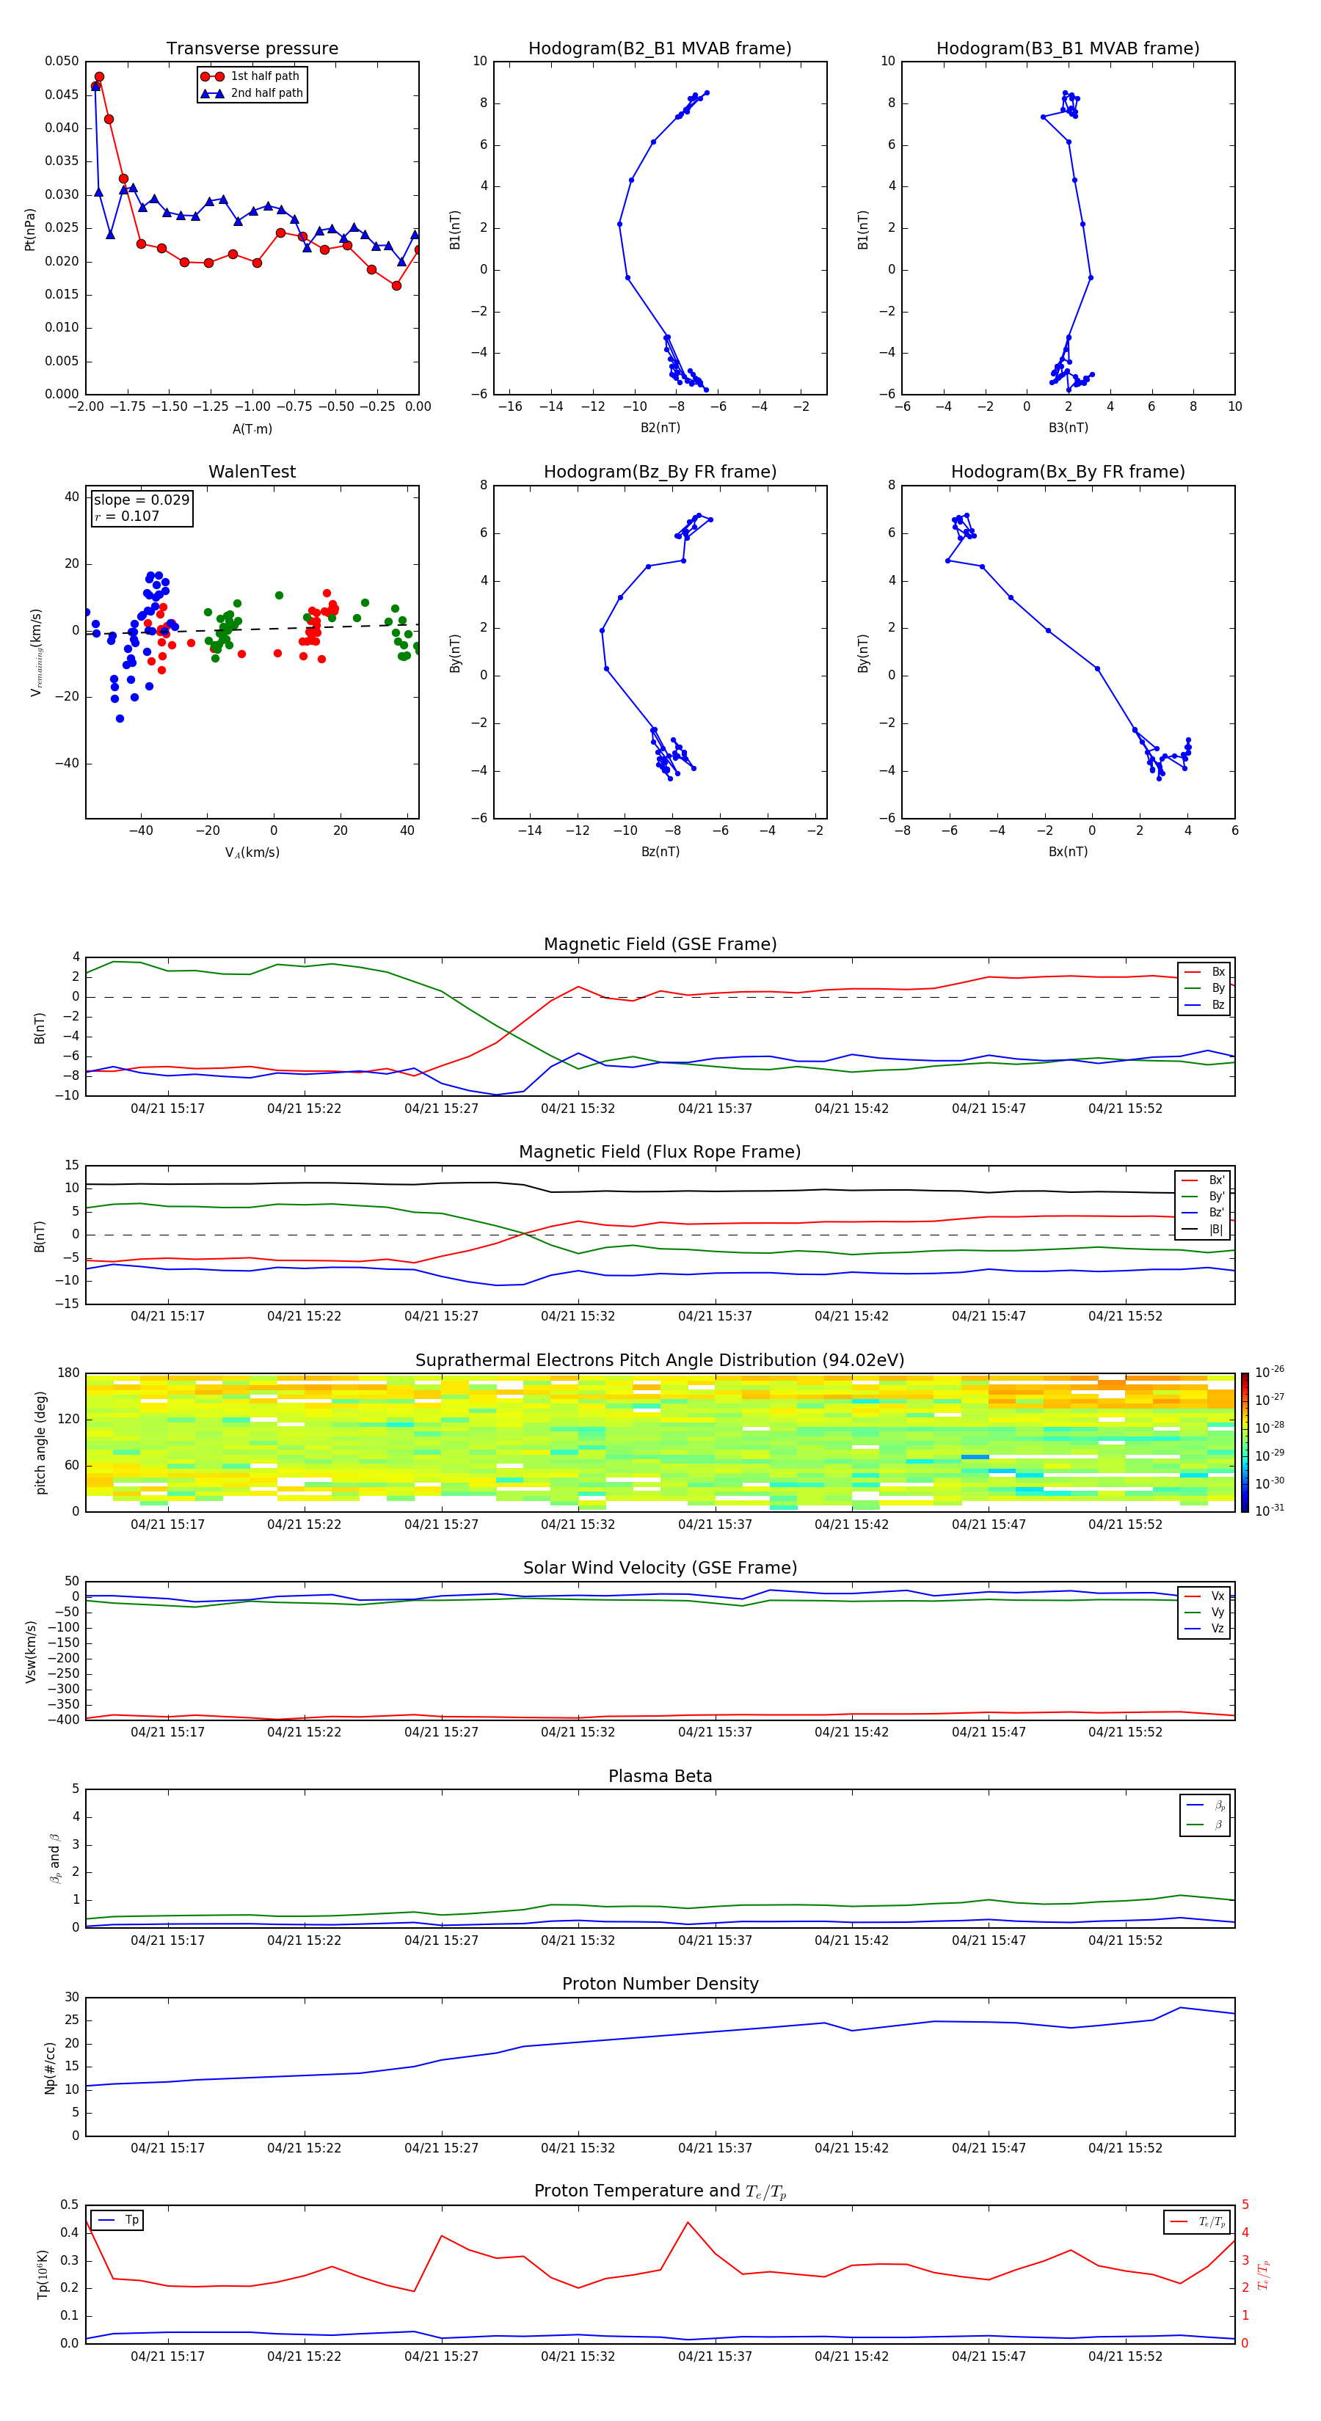This screenshot has width=1321, height=2421.
Task: Click the 'pitch angle (deg)' axis label
Action: (x=40, y=1442)
